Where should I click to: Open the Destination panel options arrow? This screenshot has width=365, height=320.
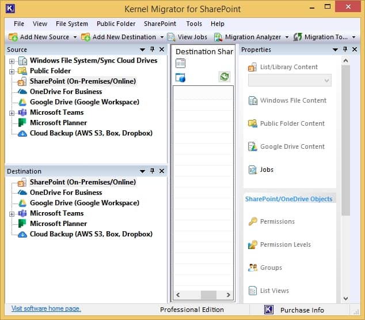click(142, 171)
